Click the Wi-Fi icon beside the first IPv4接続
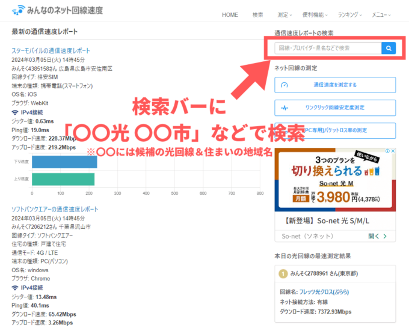The width and height of the screenshot is (409, 328). [x=15, y=112]
